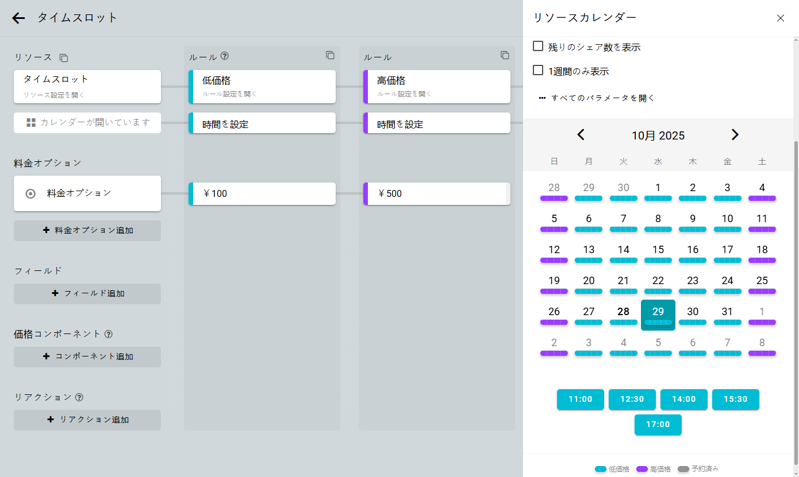The image size is (799, 477).
Task: Open help icon next to 価格コンポーネント
Action: (109, 333)
